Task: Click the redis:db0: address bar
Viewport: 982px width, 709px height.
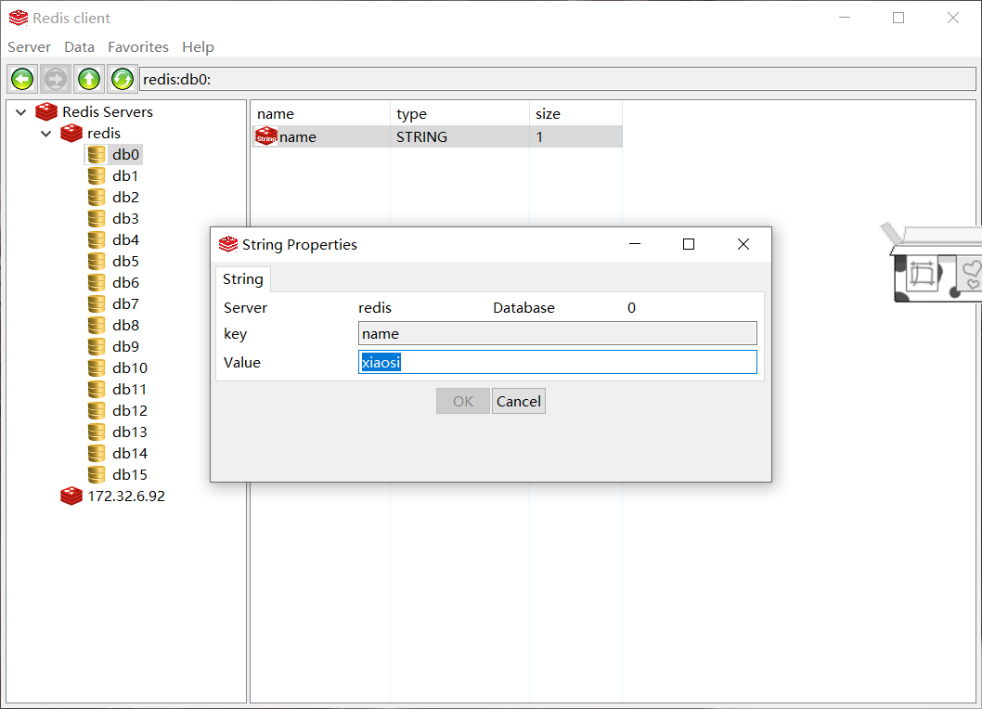Action: pyautogui.click(x=558, y=79)
